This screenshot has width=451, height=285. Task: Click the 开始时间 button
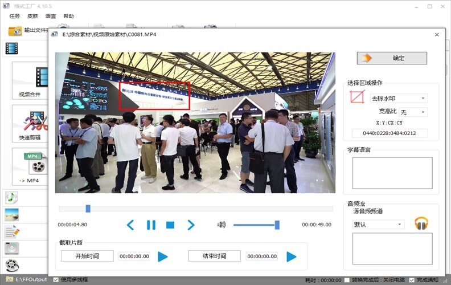(x=87, y=256)
